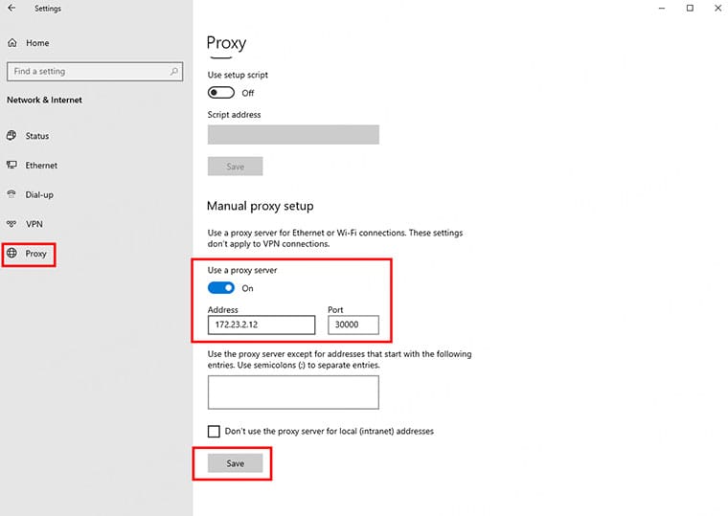
Task: Click the Proxy globe icon
Action: click(12, 254)
